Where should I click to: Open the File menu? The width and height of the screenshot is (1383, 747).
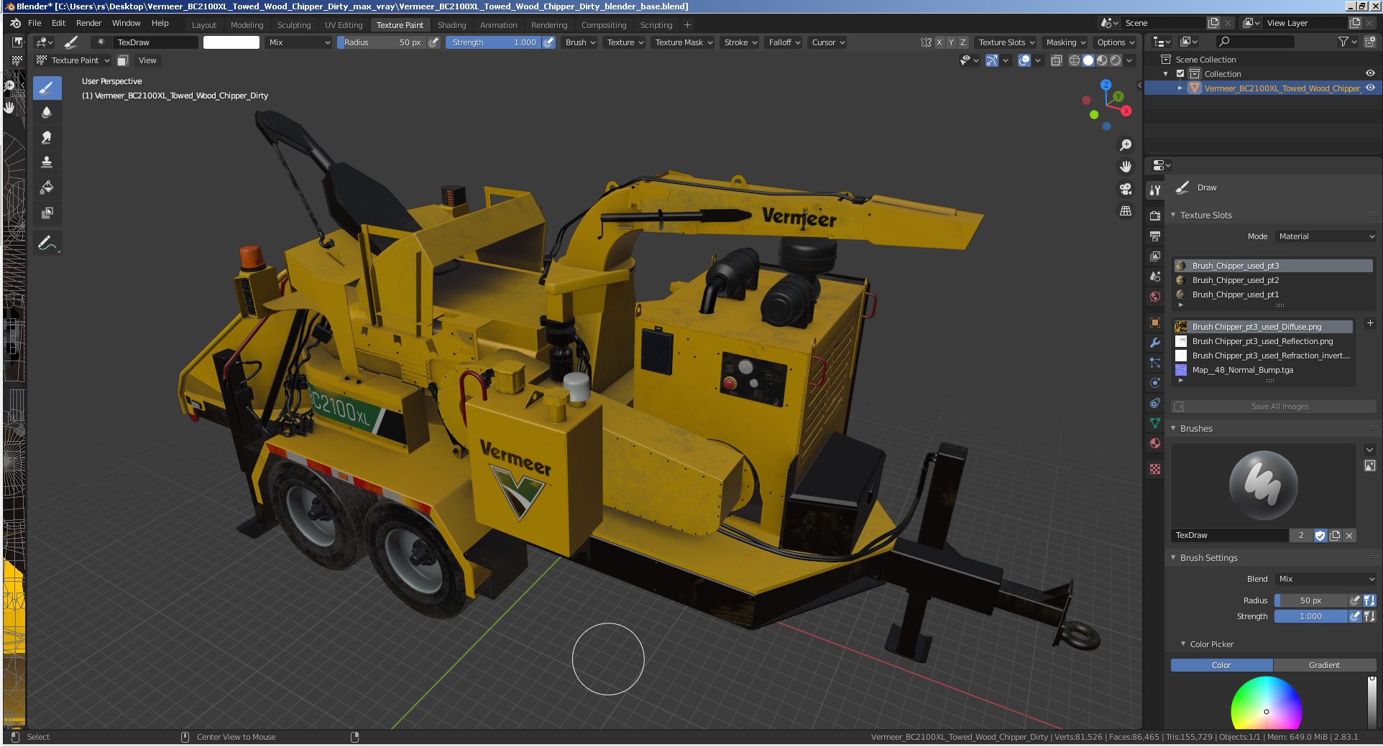click(35, 23)
